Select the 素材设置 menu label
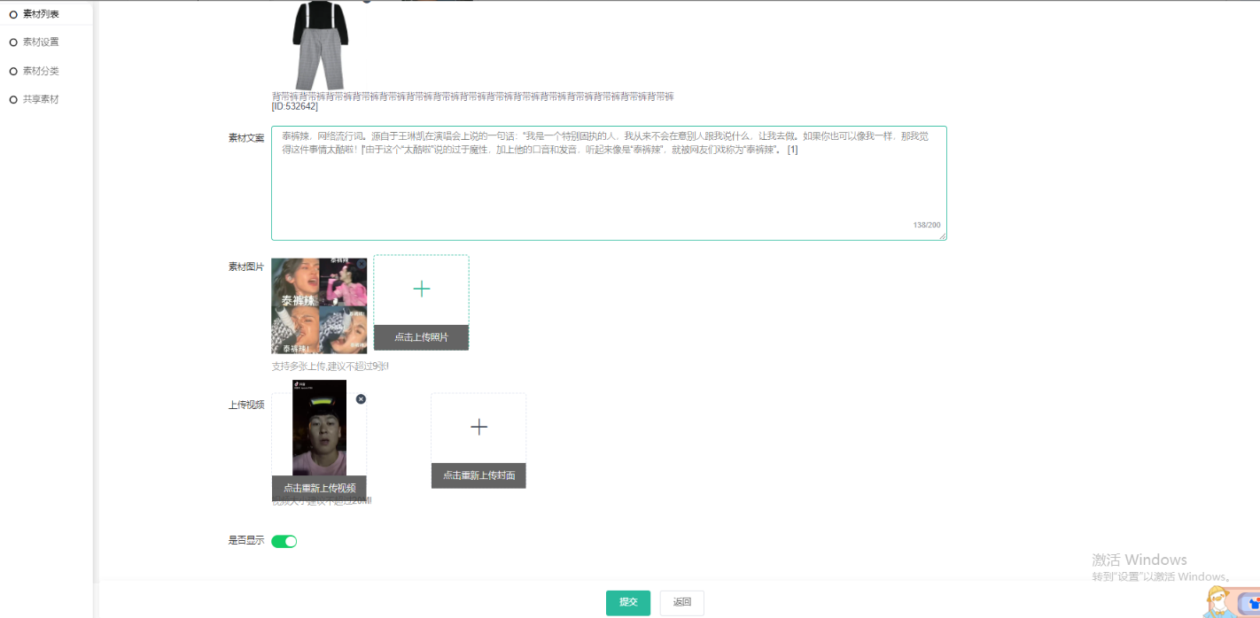The image size is (1260, 618). (x=41, y=42)
